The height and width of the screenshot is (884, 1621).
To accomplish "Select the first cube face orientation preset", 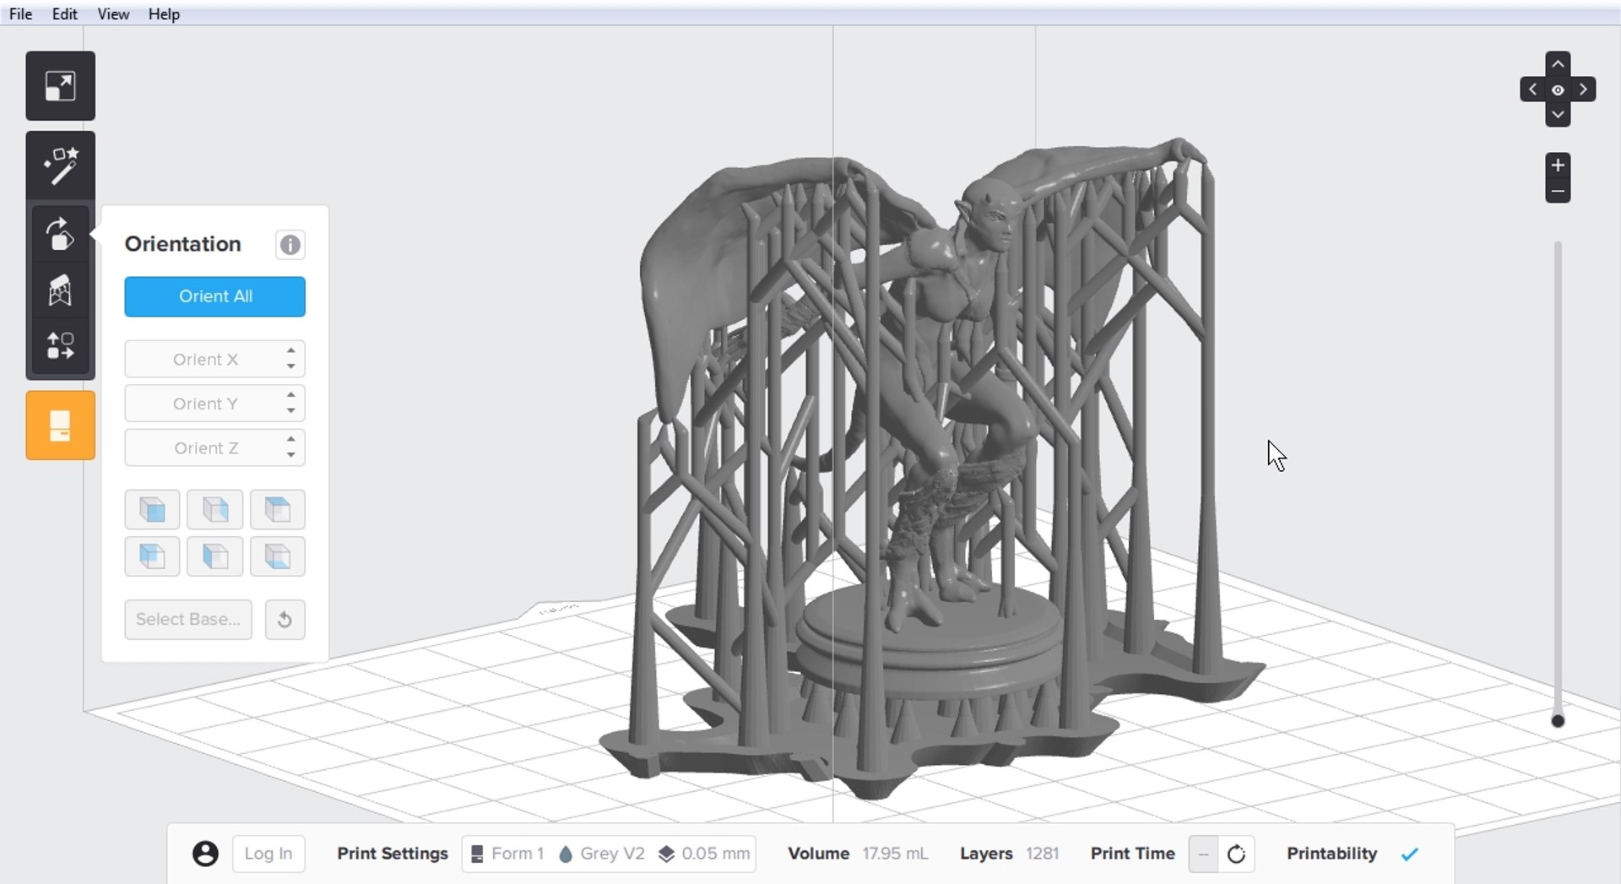I will [152, 509].
